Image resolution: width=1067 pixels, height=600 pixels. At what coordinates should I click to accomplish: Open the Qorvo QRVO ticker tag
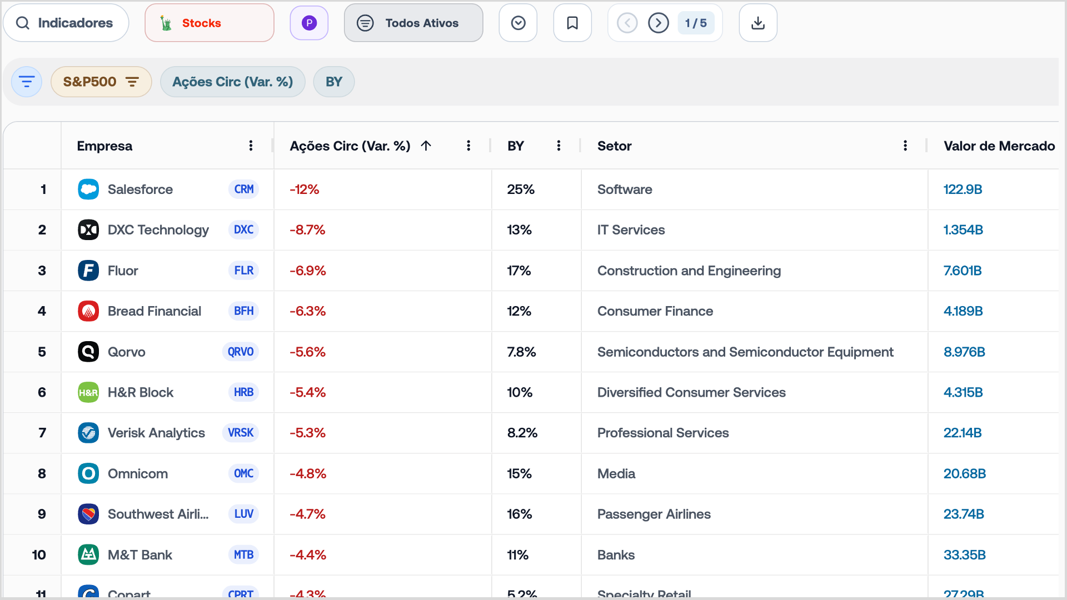click(x=241, y=352)
